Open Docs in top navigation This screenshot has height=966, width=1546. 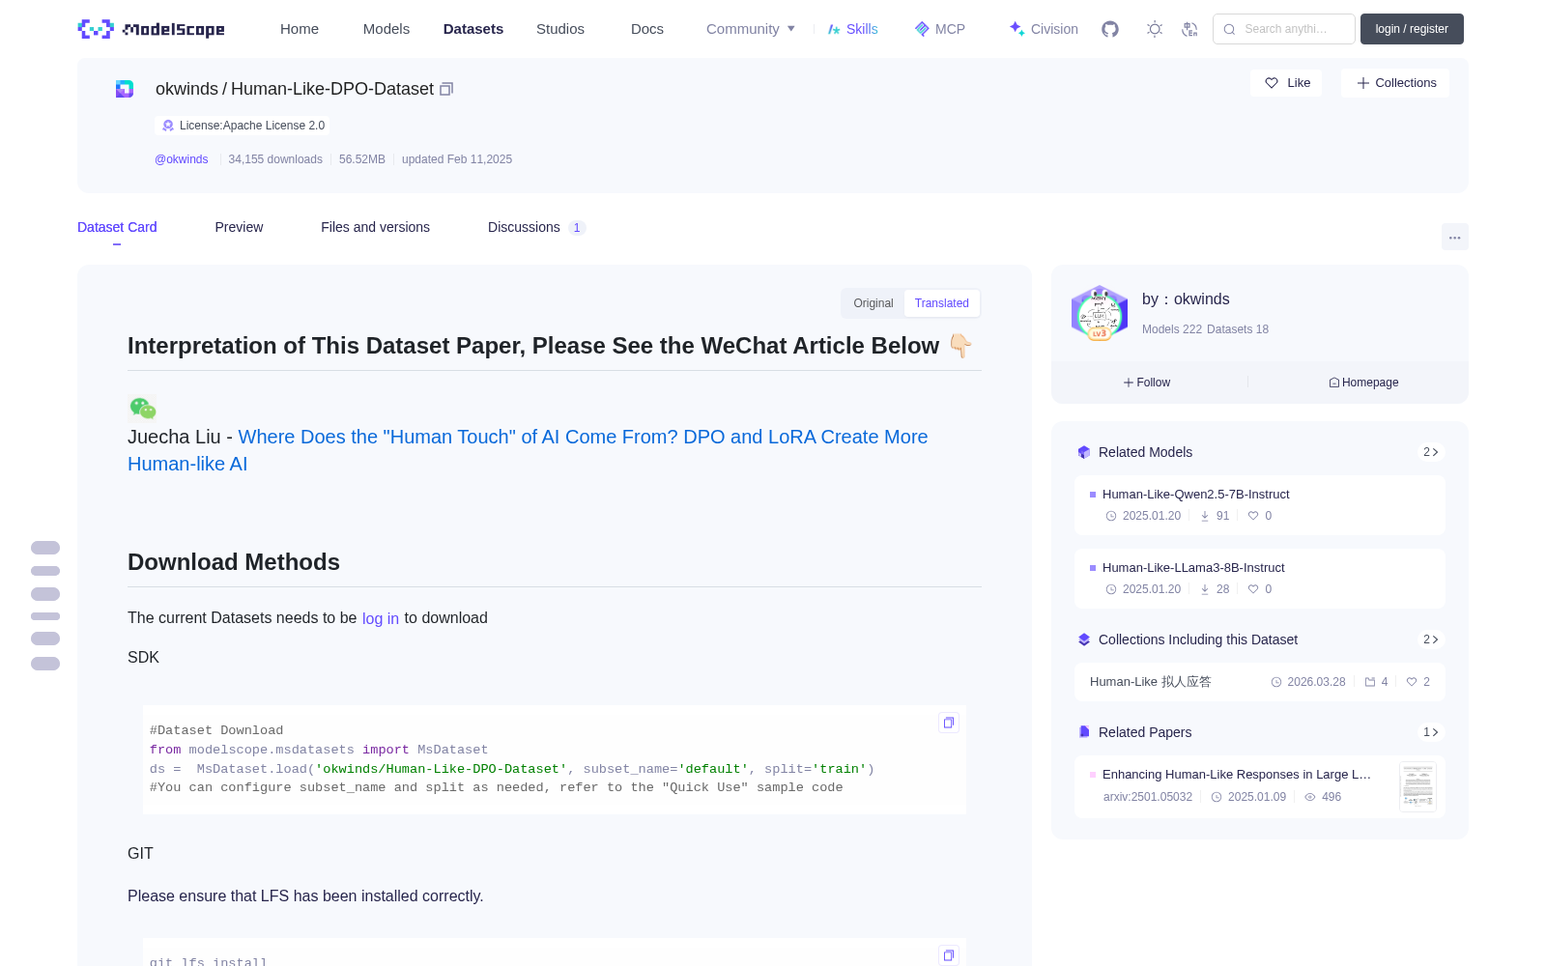pos(647,29)
